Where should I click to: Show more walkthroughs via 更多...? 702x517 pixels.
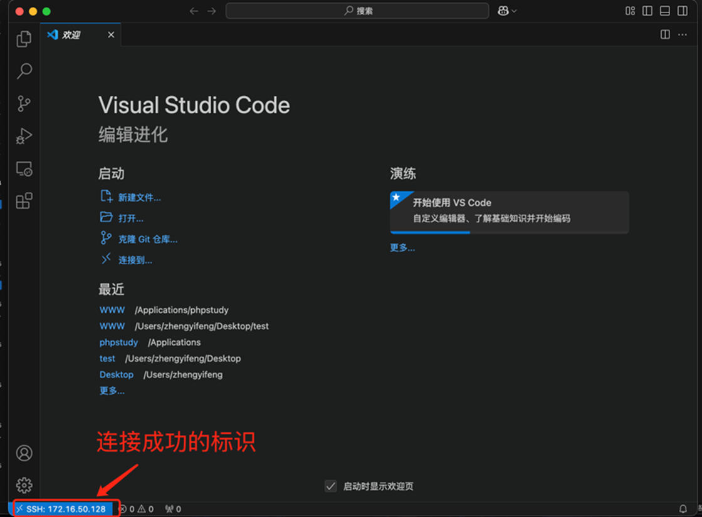pyautogui.click(x=402, y=248)
